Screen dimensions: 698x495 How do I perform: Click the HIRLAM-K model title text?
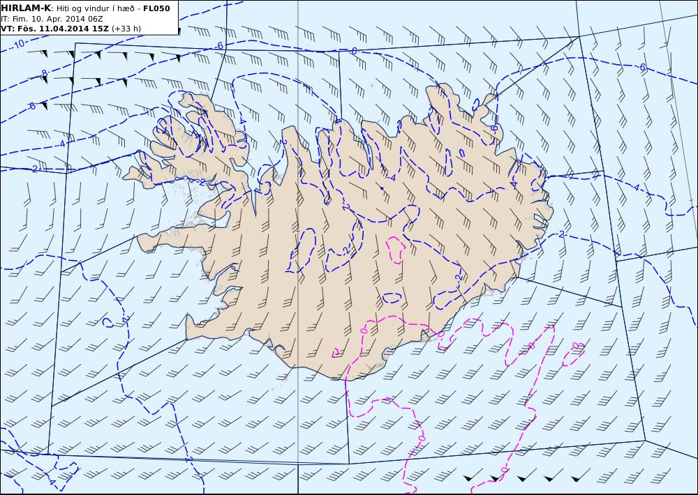point(26,8)
